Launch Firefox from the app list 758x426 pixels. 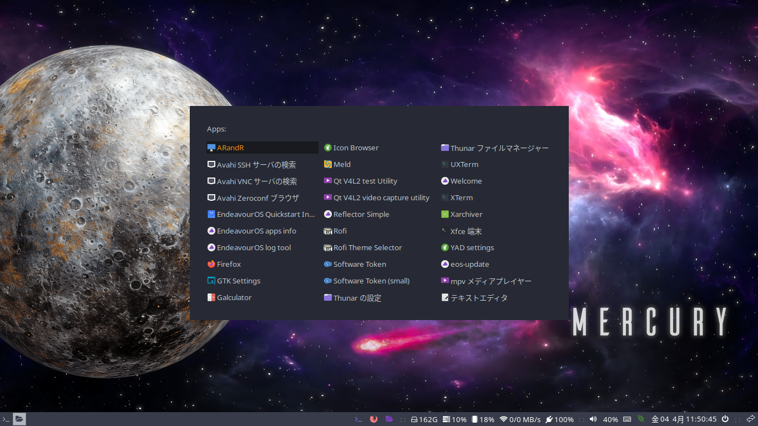coord(230,264)
